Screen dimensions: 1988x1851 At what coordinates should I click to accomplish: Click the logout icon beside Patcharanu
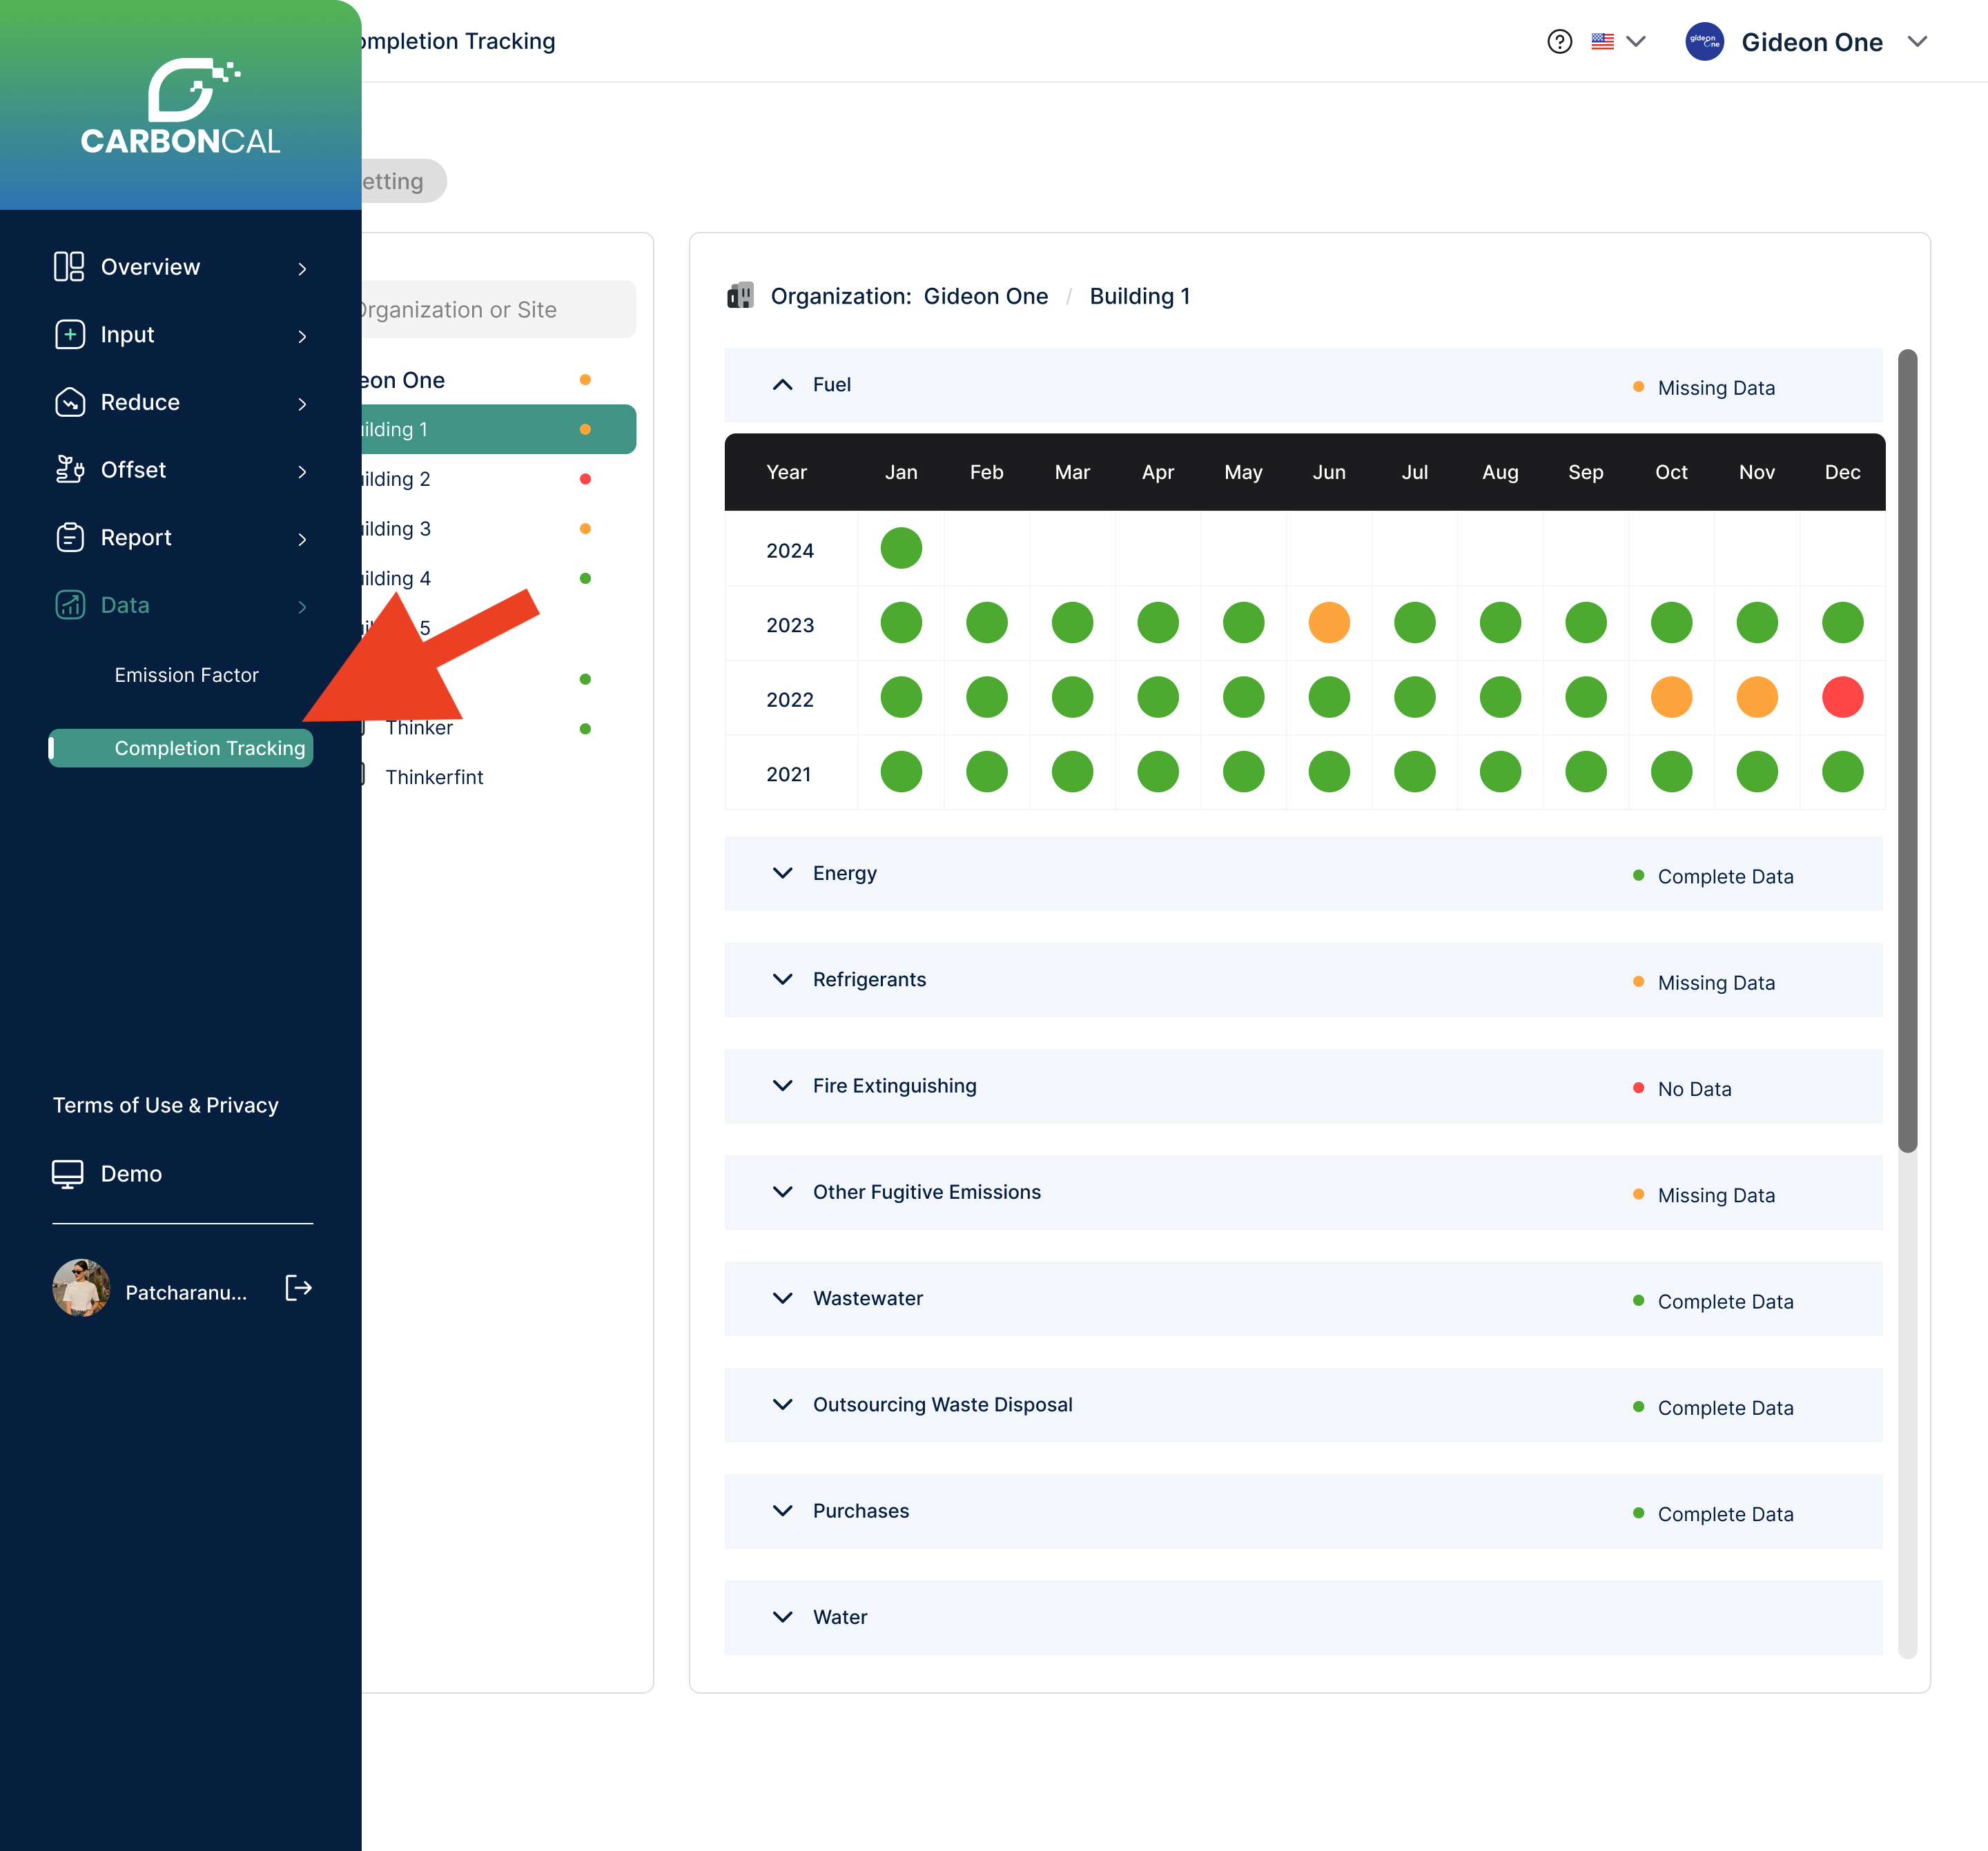click(x=298, y=1288)
